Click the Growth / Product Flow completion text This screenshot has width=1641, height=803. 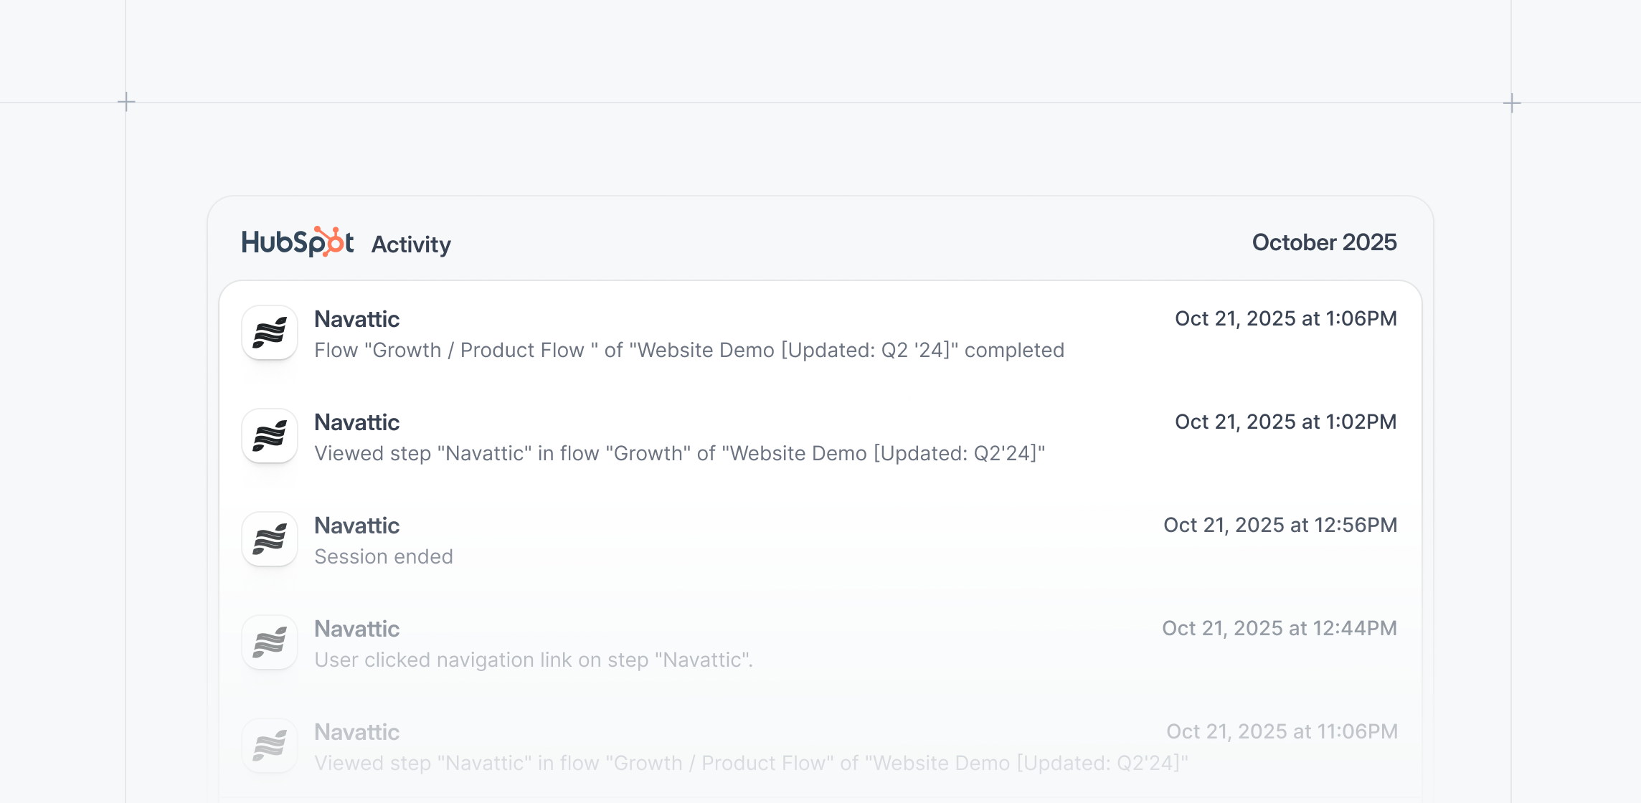tap(690, 349)
